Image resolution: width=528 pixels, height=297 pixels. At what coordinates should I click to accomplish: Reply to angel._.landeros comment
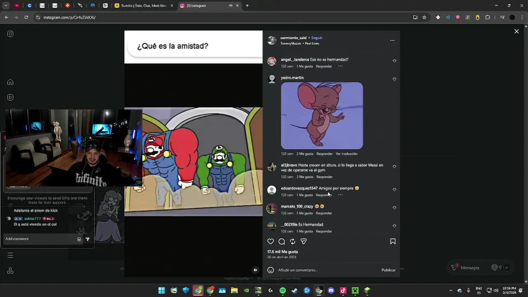[x=324, y=66]
